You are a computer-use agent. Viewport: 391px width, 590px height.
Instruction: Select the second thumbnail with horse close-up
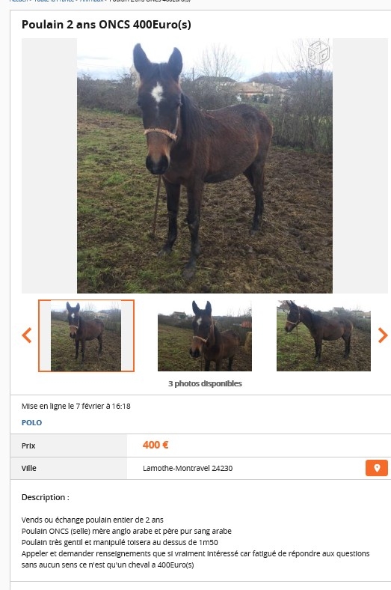[205, 335]
